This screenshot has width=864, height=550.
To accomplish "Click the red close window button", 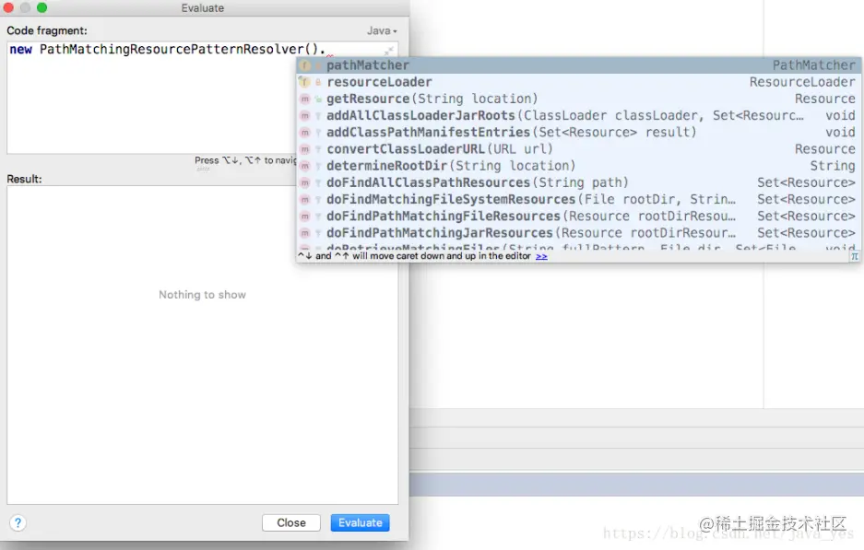I will (8, 7).
